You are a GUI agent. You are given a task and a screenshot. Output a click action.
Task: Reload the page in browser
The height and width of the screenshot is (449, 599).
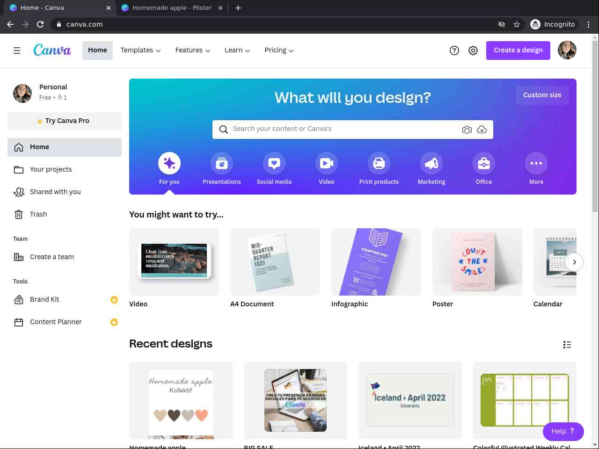(x=40, y=24)
